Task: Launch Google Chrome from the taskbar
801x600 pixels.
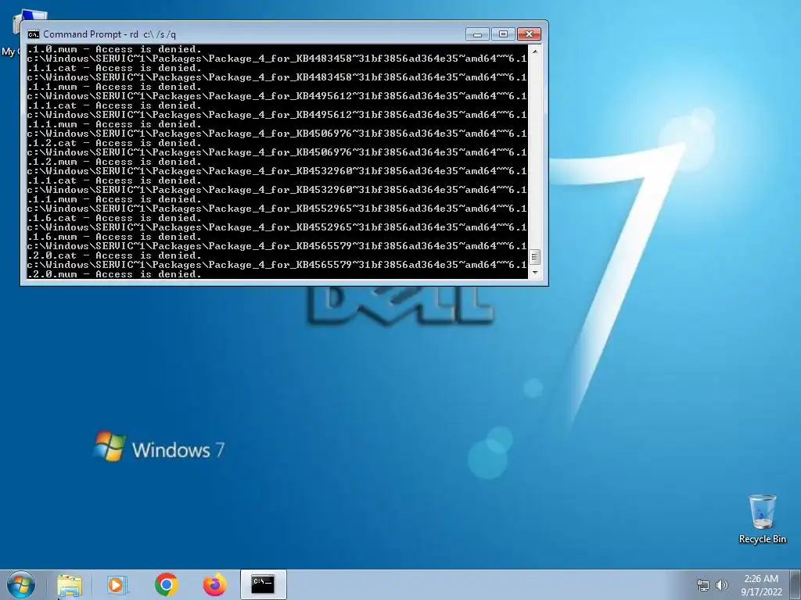Action: coord(166,584)
